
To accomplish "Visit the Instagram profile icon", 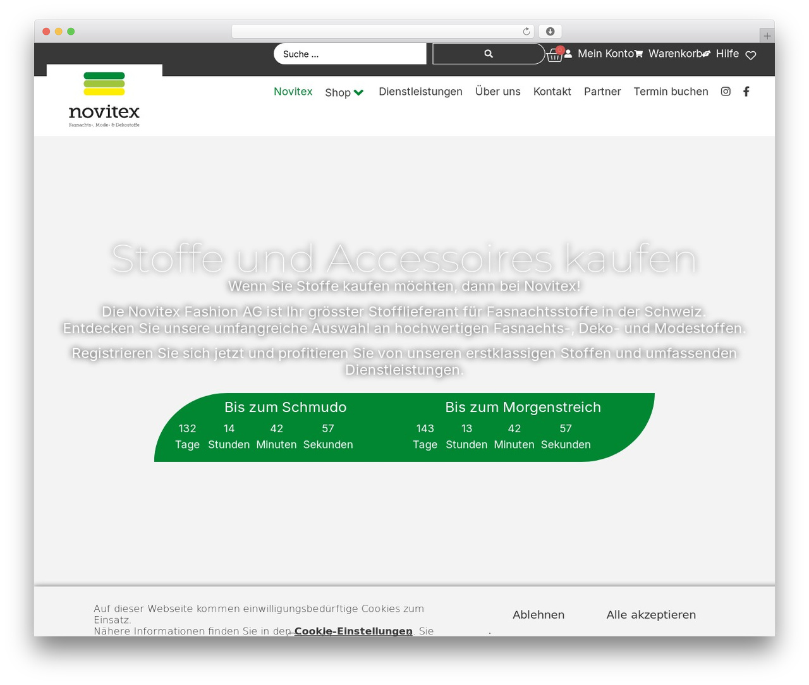I will pos(726,92).
